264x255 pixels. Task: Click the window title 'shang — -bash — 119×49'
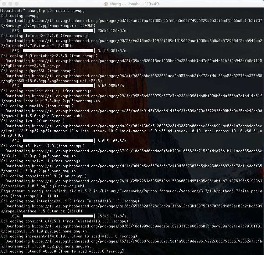point(134,4)
